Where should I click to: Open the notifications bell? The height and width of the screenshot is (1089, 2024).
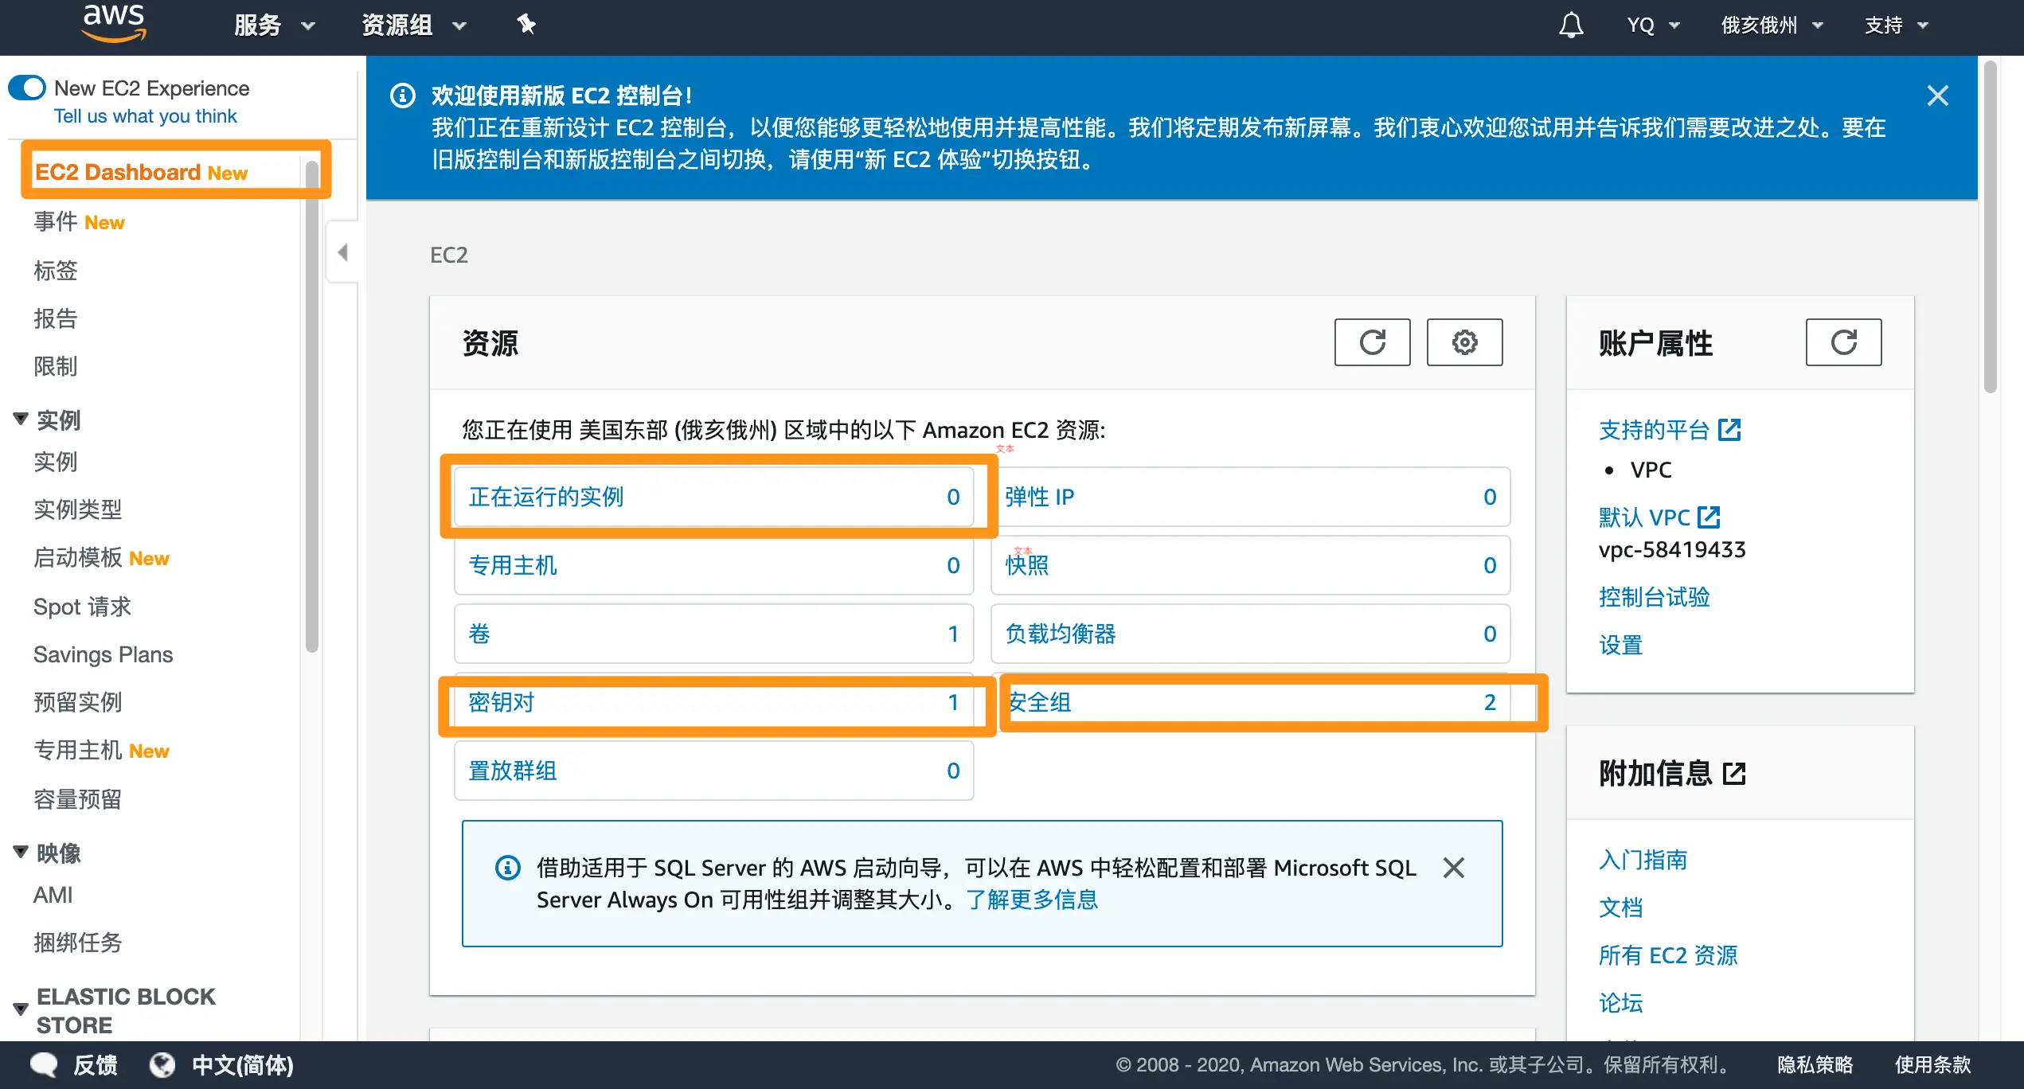(1570, 25)
